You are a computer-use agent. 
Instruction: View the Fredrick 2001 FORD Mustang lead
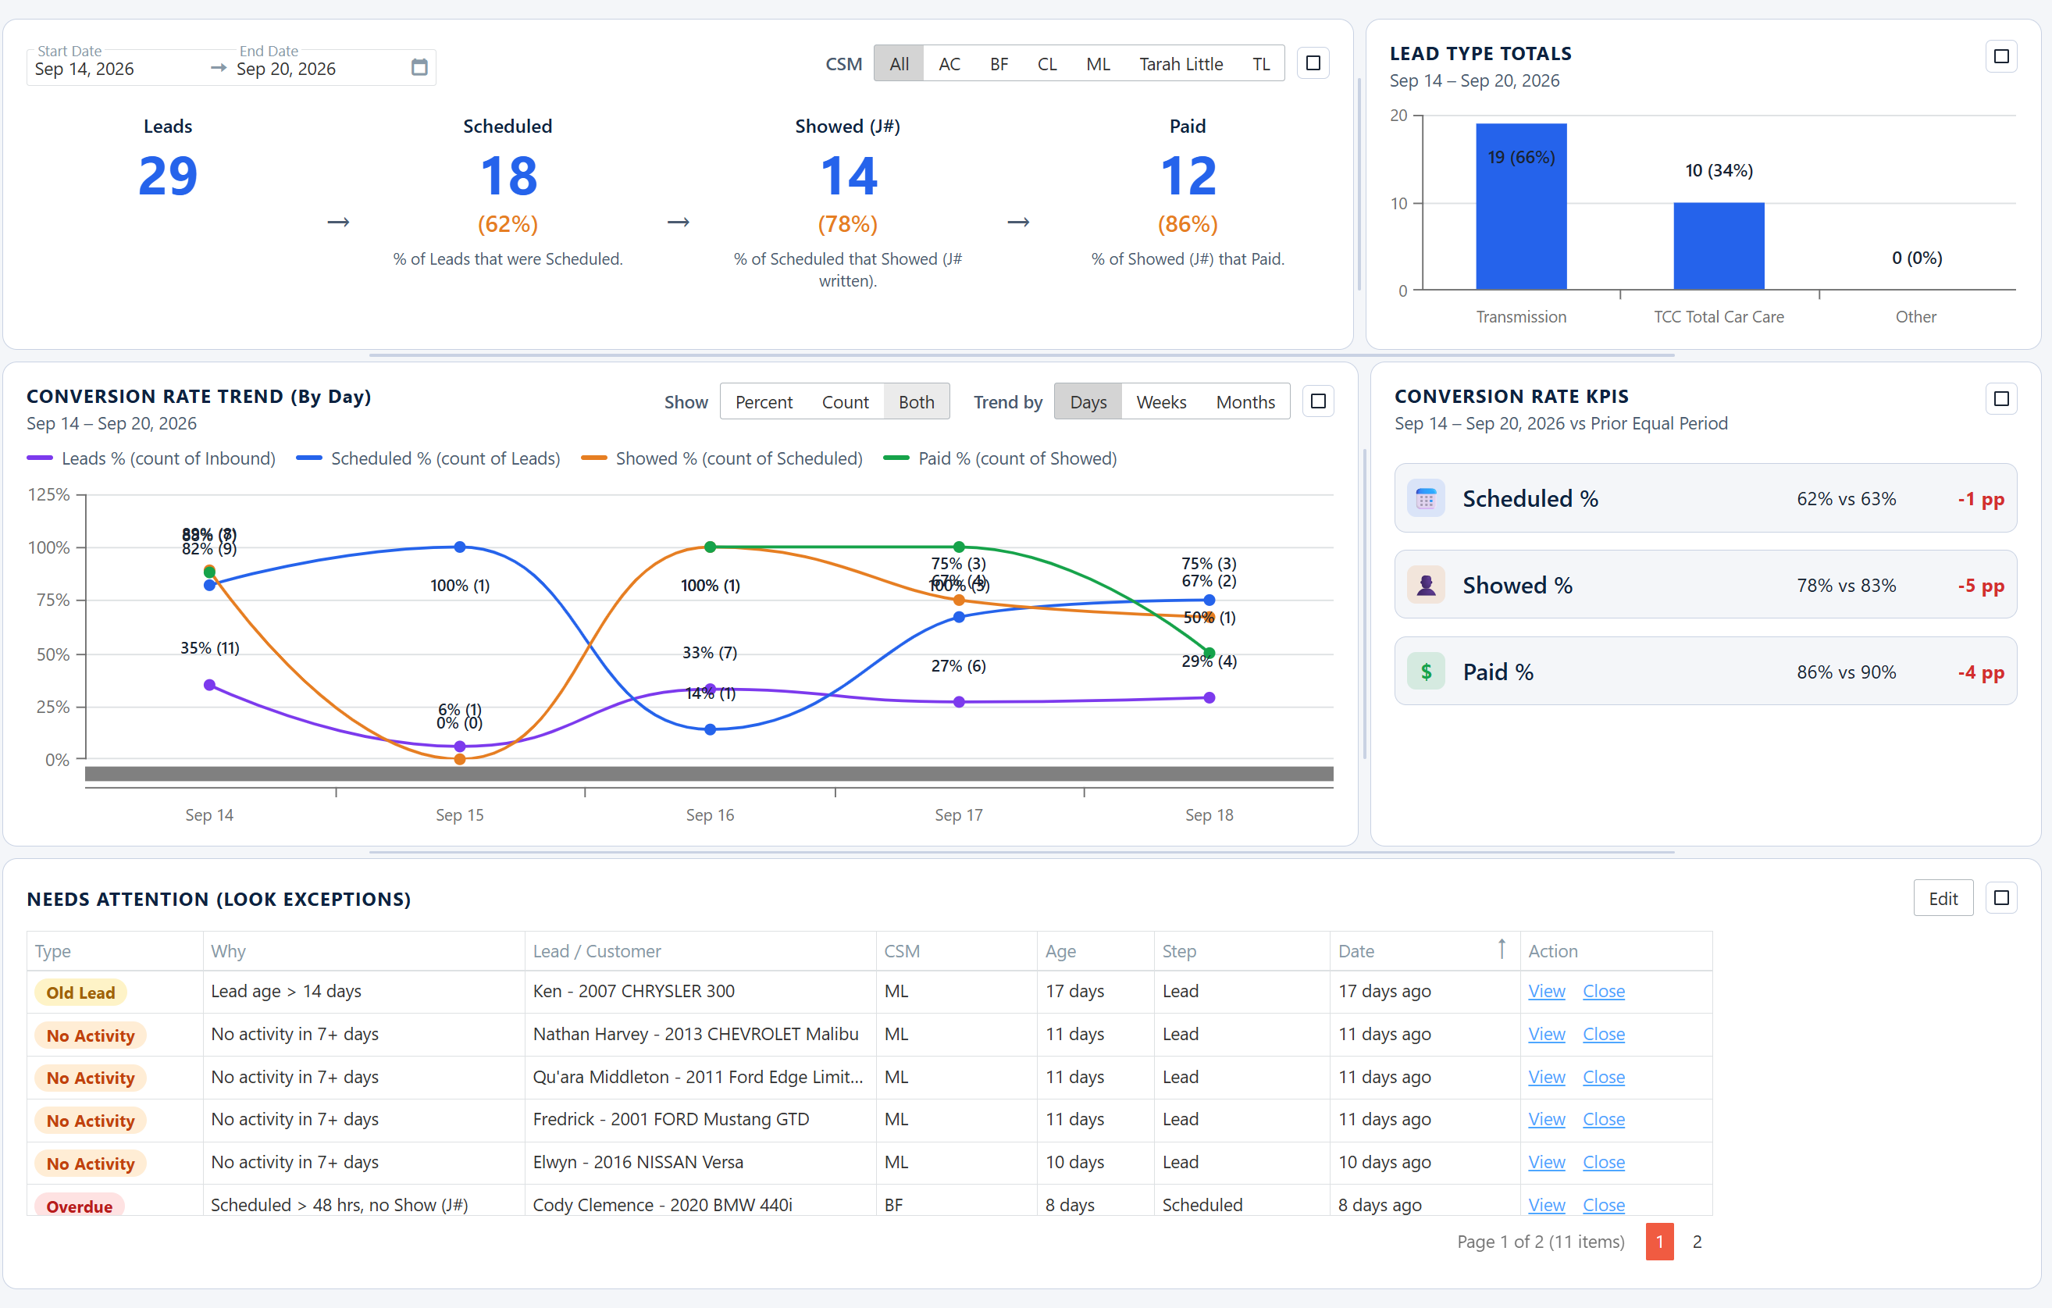tap(1546, 1119)
